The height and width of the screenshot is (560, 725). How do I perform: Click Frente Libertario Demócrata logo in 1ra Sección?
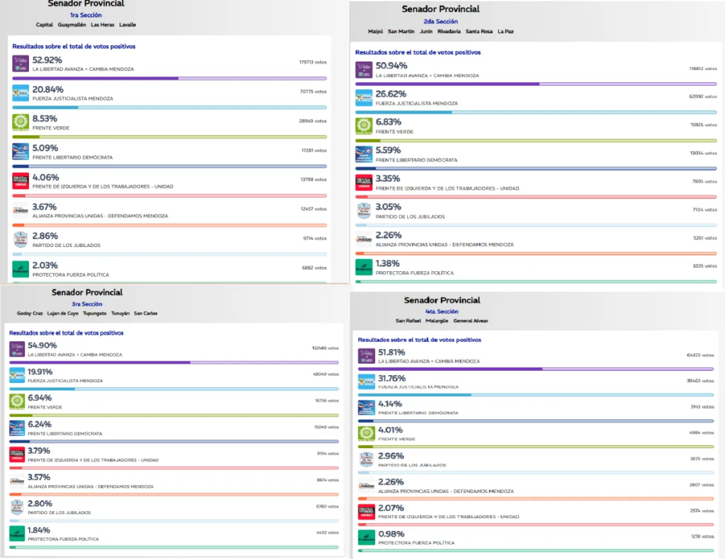pos(21,152)
